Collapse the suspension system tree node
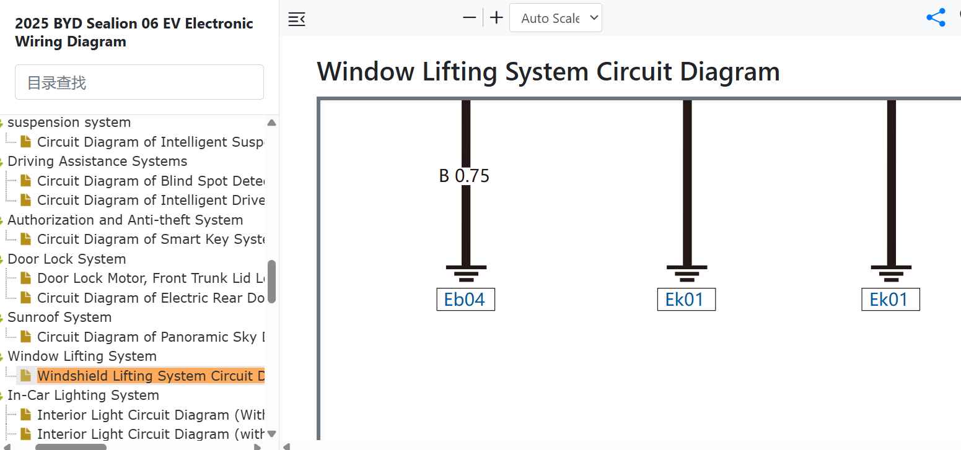 (2, 123)
